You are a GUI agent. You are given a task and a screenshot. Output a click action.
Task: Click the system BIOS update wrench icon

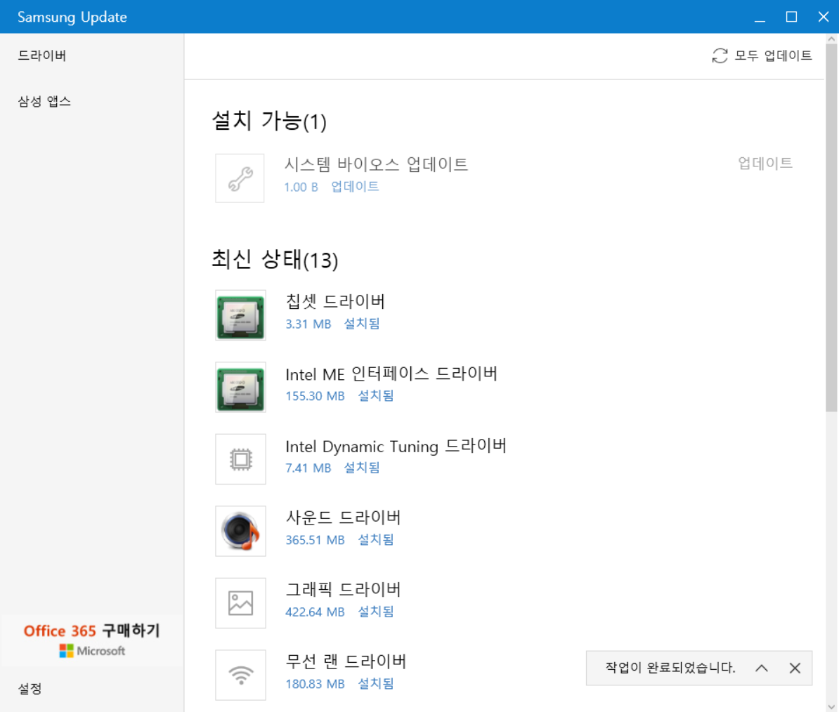pyautogui.click(x=240, y=178)
